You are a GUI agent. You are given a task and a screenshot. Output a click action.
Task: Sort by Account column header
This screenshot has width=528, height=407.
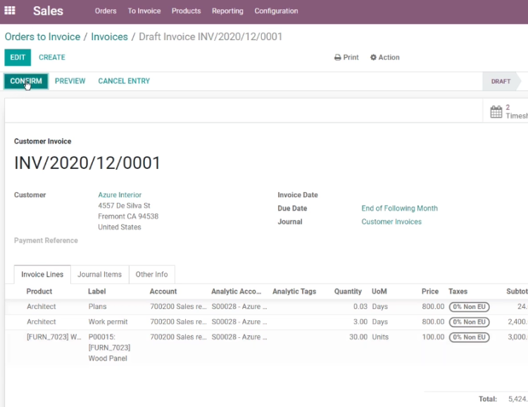coord(163,292)
